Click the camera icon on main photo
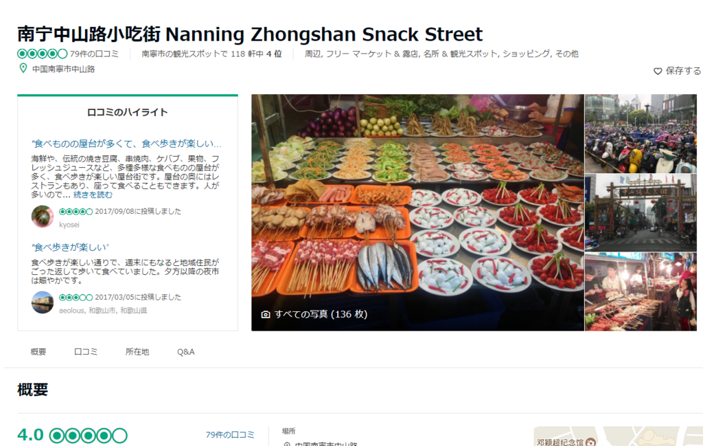The height and width of the screenshot is (446, 703). [x=266, y=315]
